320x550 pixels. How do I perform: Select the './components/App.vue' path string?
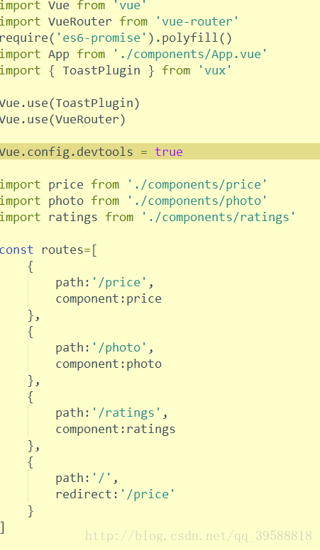point(190,55)
